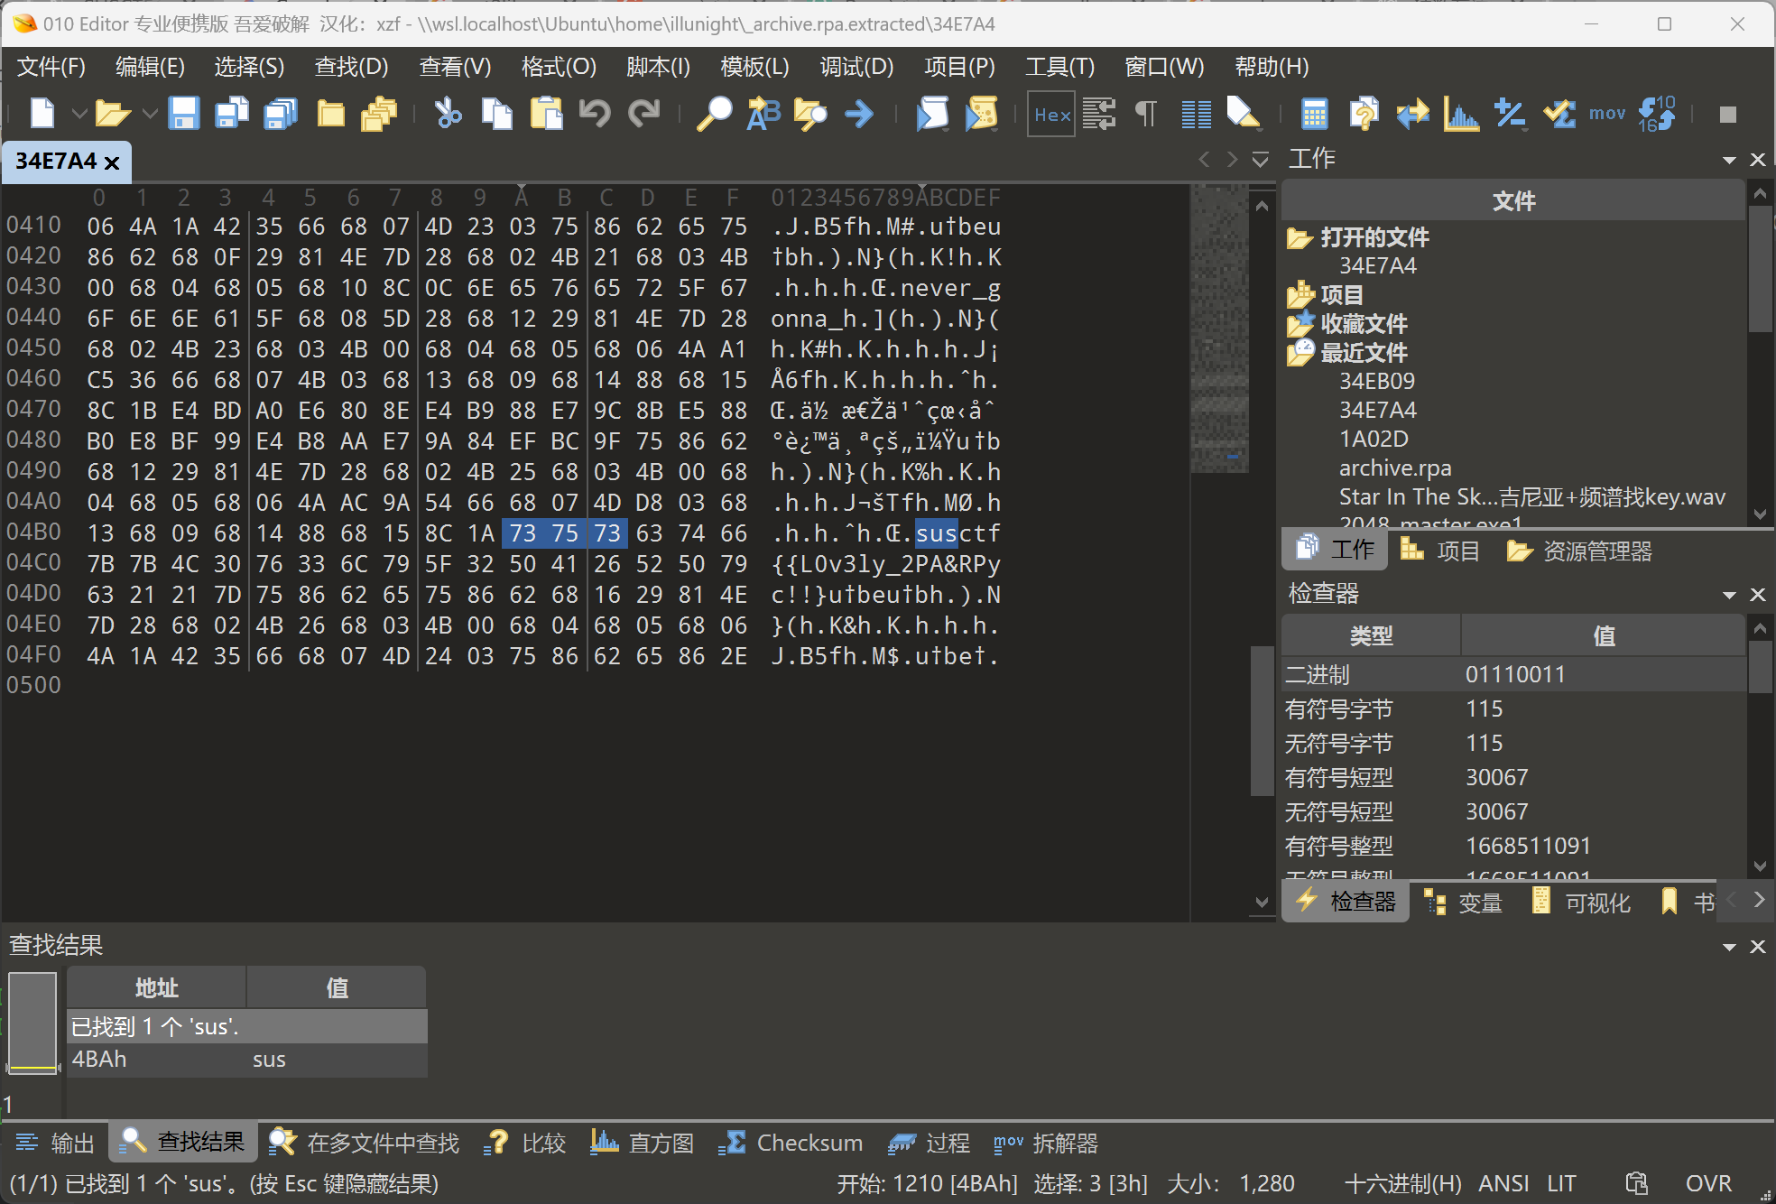Click the Undo arrow icon
This screenshot has width=1776, height=1204.
595,114
